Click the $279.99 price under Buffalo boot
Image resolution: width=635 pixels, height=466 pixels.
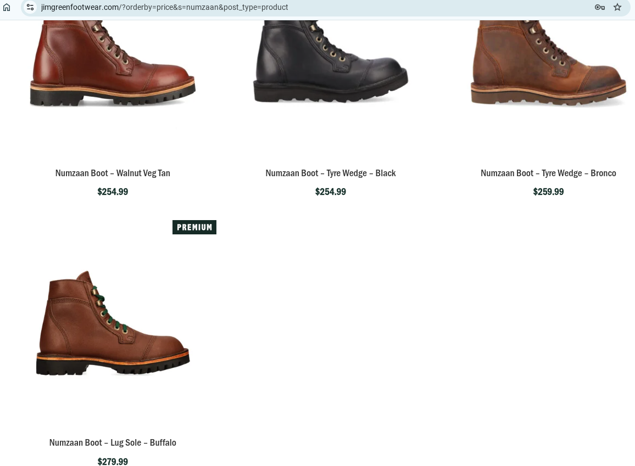(x=113, y=461)
